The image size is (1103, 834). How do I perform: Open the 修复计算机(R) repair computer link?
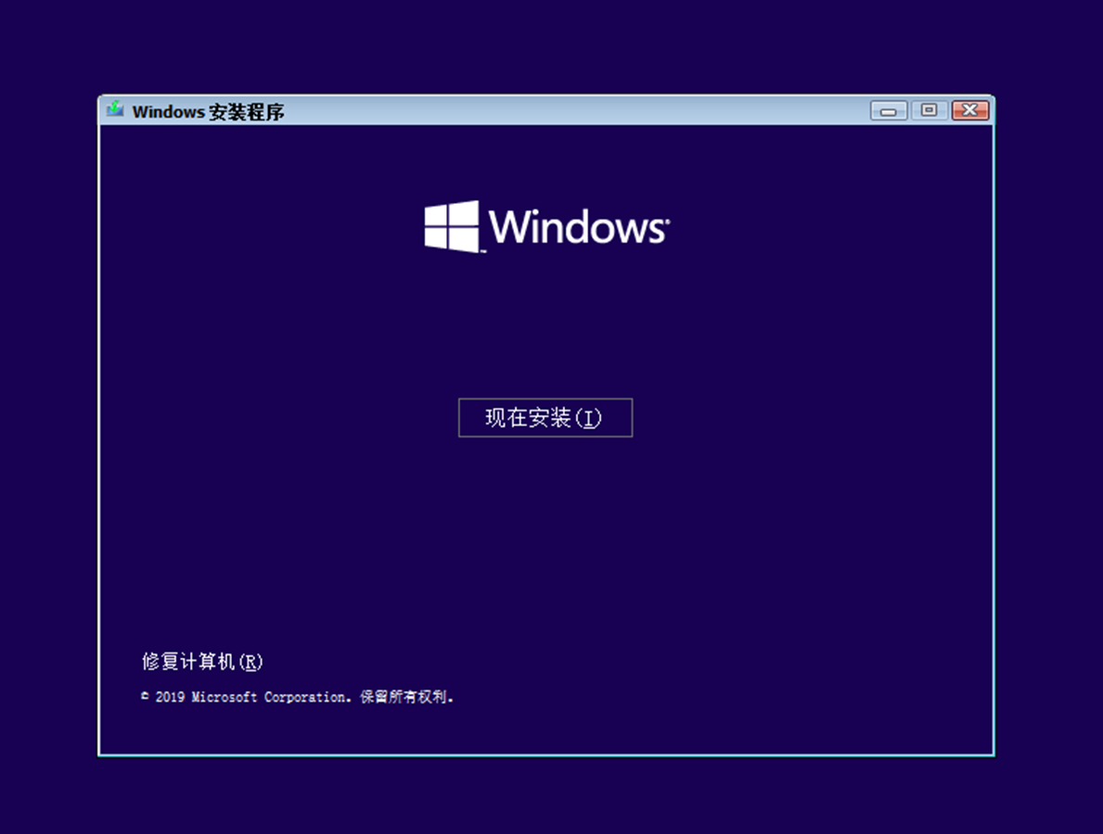tap(202, 662)
